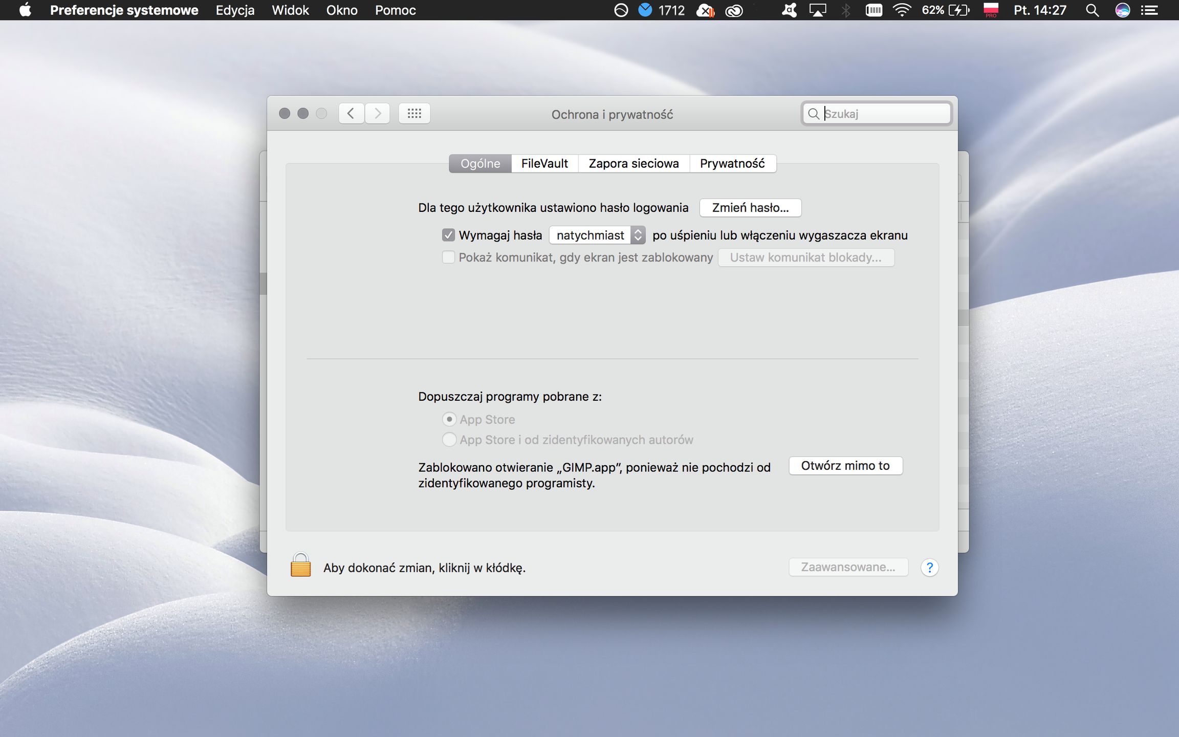Viewport: 1179px width, 737px height.
Task: Open Siri from the menu bar
Action: [1122, 10]
